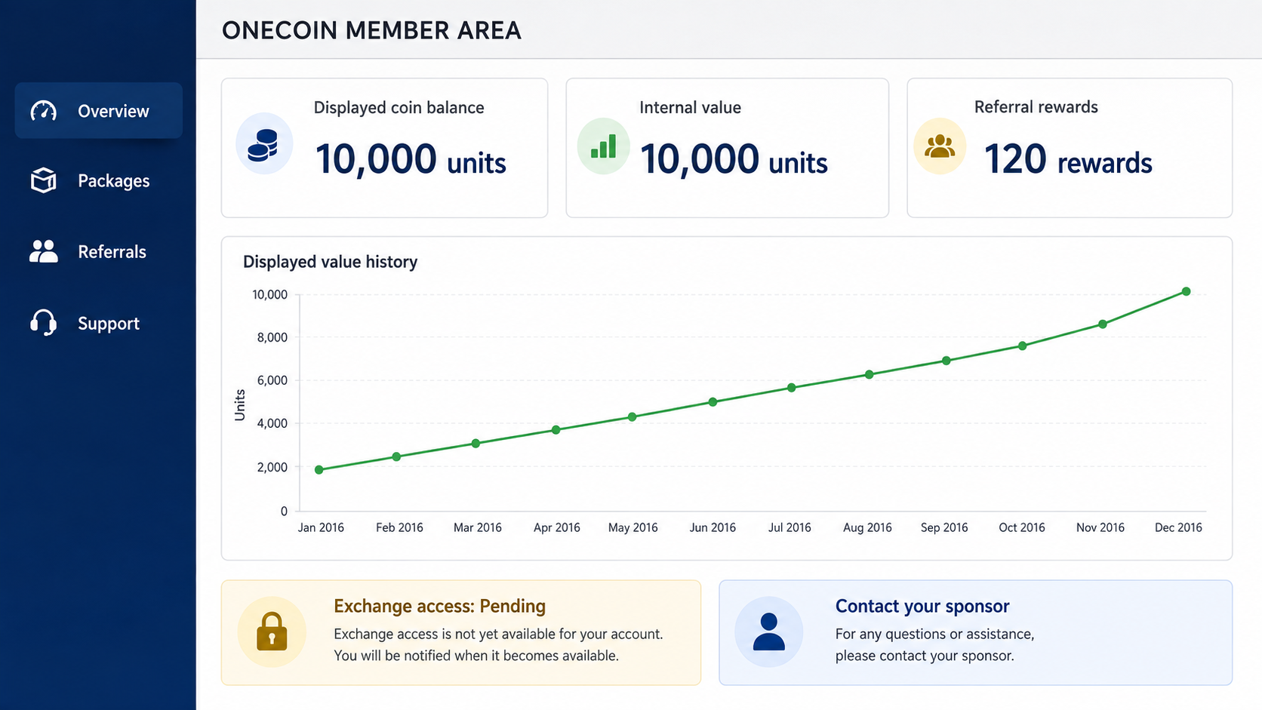Click the person icon beside Contact your sponsor
Image resolution: width=1262 pixels, height=710 pixels.
[769, 632]
